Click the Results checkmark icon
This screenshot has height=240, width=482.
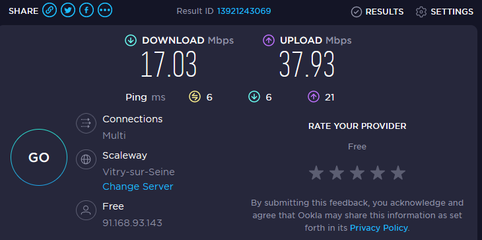357,12
